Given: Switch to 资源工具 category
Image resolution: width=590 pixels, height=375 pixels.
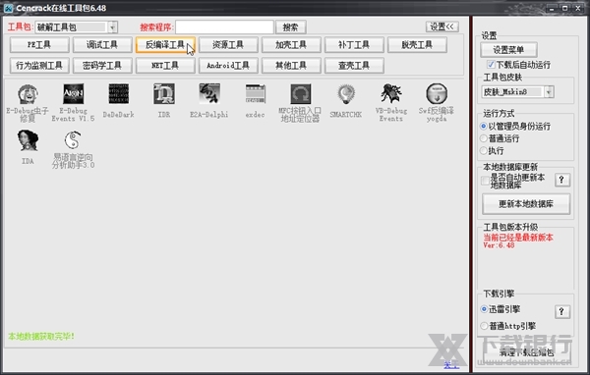Looking at the screenshot, I should pos(228,45).
